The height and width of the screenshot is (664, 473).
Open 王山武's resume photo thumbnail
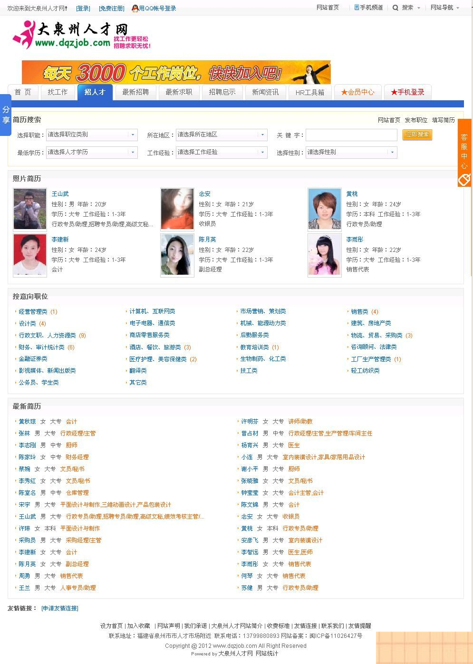[29, 209]
